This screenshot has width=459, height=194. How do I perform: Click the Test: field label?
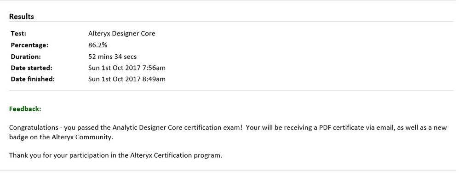(18, 34)
